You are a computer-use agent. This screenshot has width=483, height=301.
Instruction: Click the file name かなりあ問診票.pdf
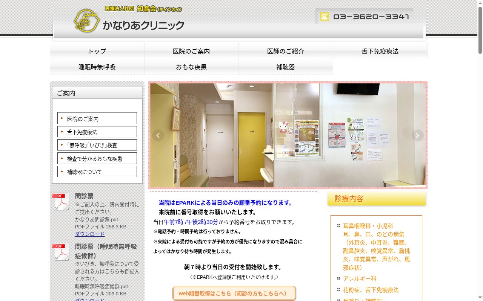96,219
